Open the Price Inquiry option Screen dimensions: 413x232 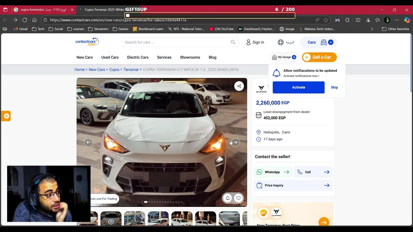pos(293,185)
